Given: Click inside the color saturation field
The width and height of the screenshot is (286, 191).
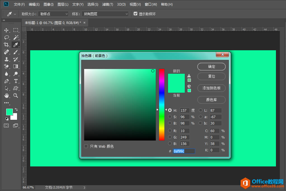Looking at the screenshot, I should point(120,105).
